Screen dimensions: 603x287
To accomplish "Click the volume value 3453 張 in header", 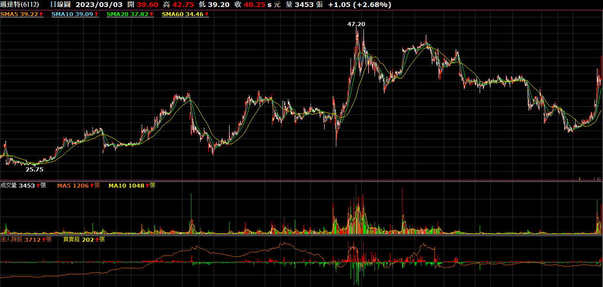I will tap(308, 5).
